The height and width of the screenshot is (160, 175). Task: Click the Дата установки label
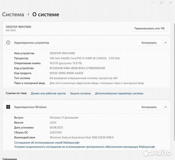(x=24, y=127)
